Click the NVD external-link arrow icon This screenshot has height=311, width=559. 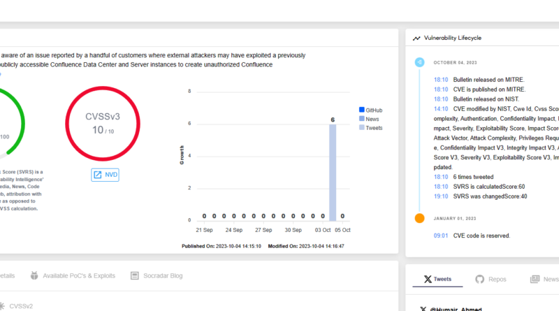97,175
